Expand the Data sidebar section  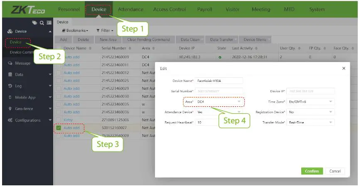coord(50,74)
